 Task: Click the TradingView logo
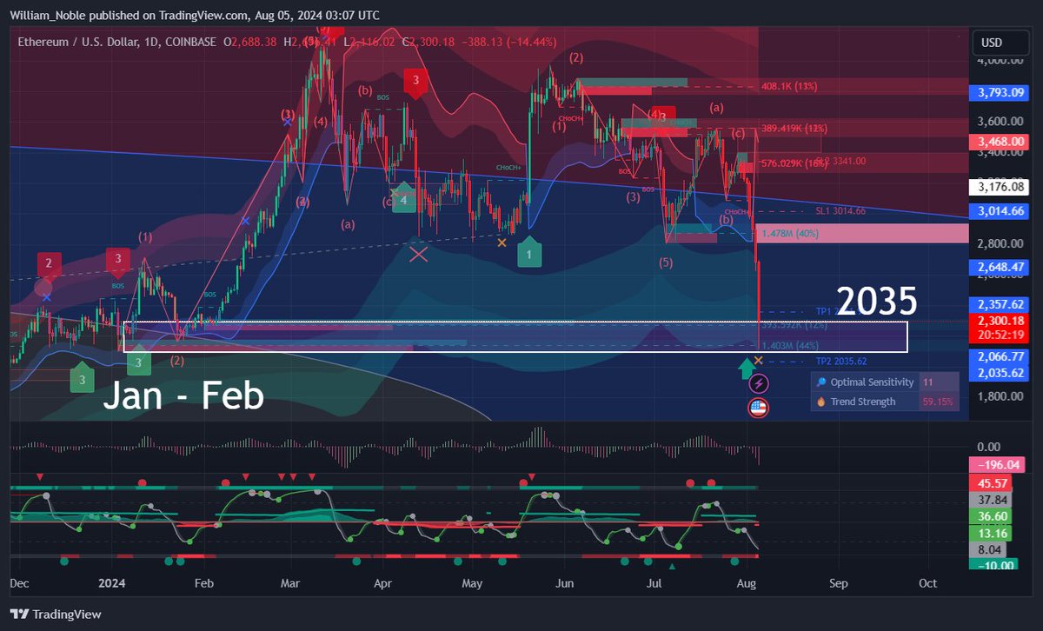[x=57, y=614]
